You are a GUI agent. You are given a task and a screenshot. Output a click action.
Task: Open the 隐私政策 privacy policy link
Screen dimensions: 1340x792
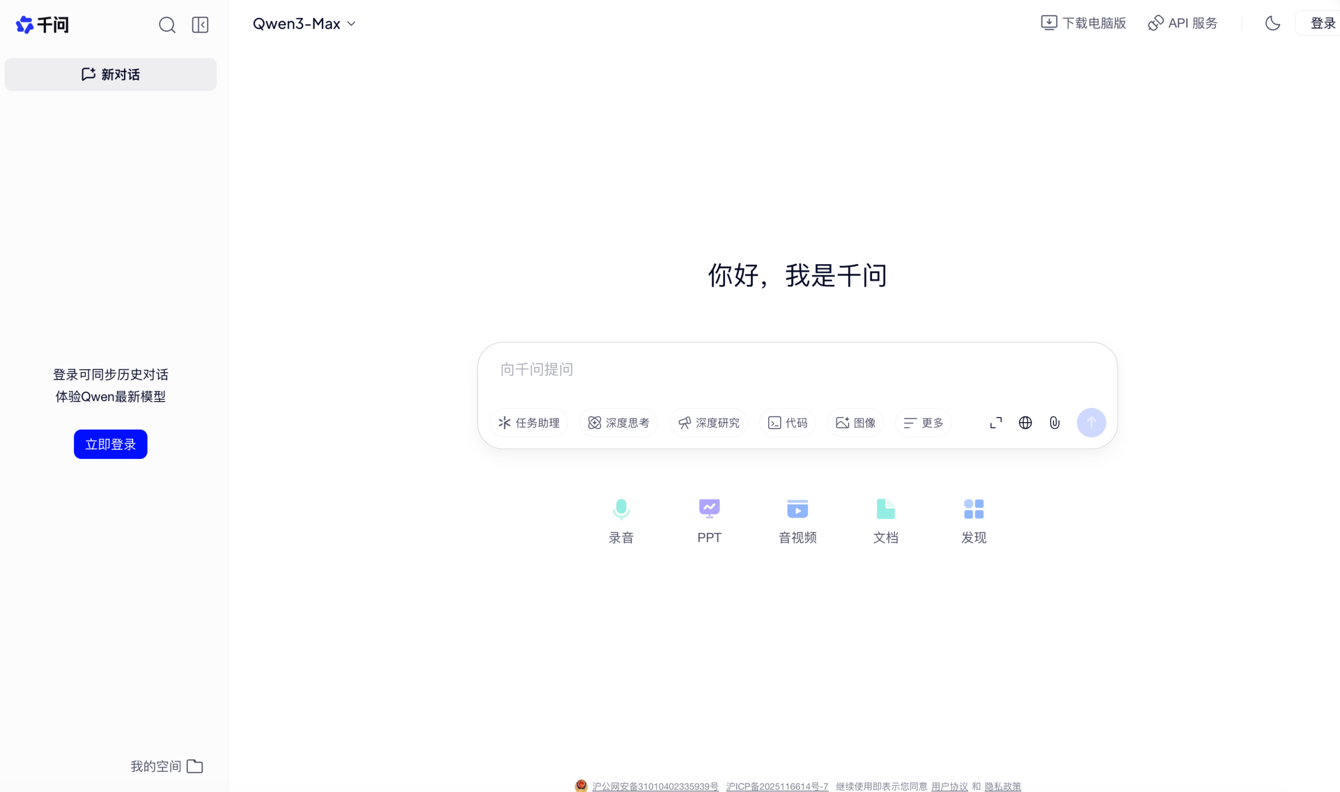1003,786
